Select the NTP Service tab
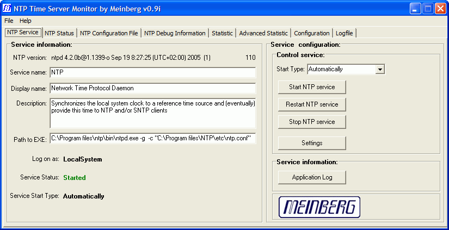Image resolution: width=449 pixels, height=230 pixels. pos(23,32)
